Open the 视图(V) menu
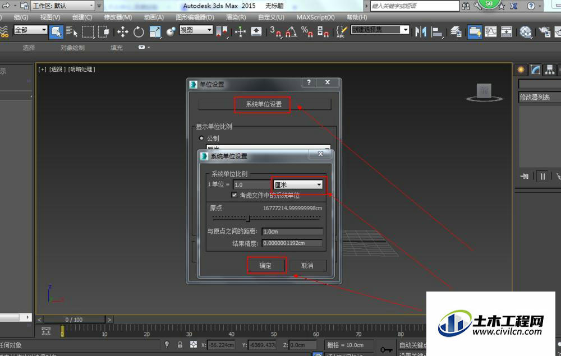561x356 pixels. click(x=50, y=17)
